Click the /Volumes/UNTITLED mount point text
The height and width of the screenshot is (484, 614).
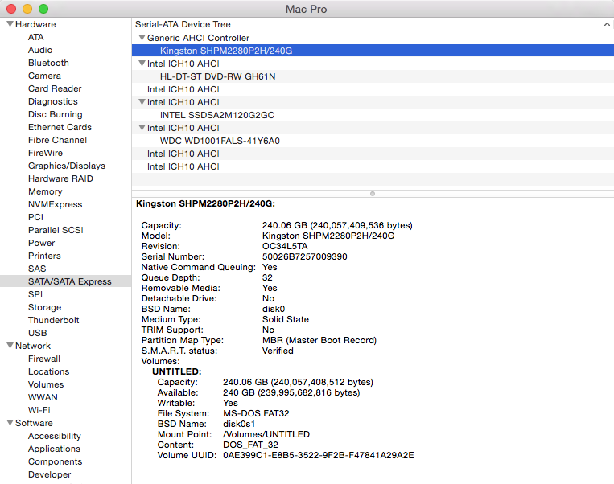click(x=266, y=434)
